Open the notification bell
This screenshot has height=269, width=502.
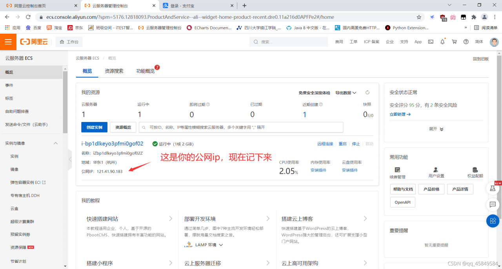click(442, 42)
